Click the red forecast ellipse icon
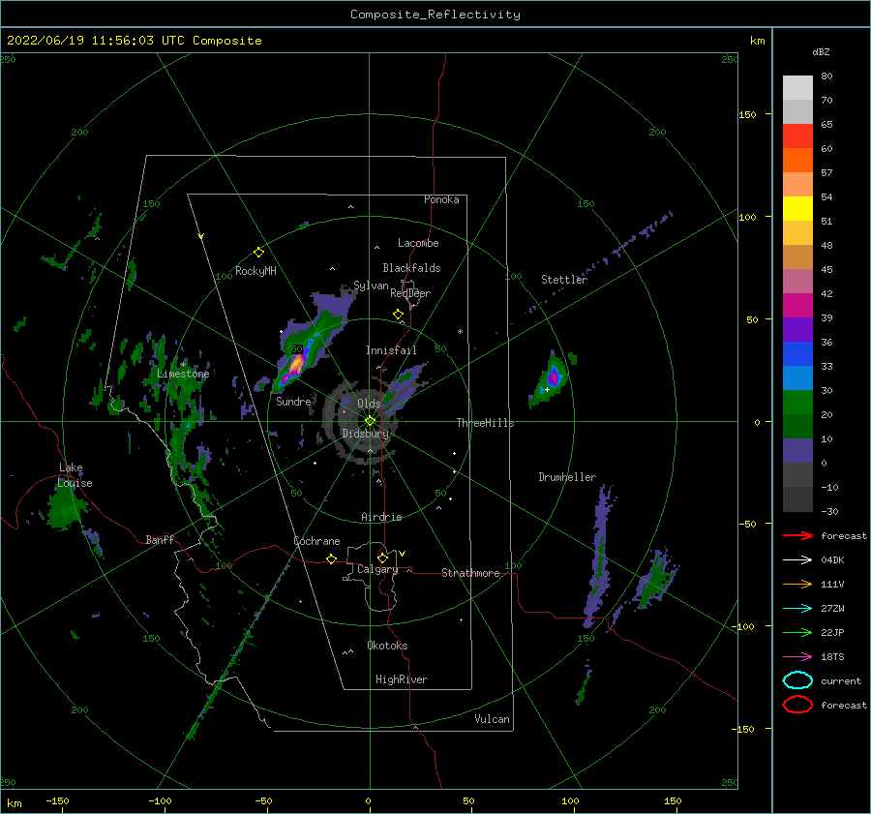The height and width of the screenshot is (814, 871). click(797, 705)
